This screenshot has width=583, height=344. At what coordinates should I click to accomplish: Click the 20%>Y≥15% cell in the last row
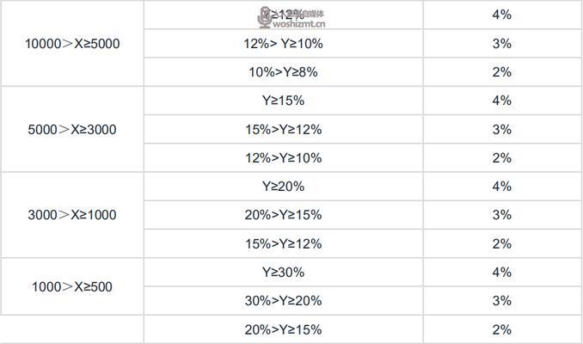[283, 329]
